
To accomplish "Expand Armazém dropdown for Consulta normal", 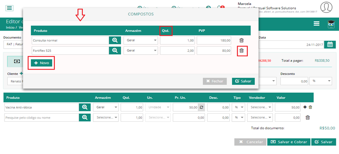I will (141, 40).
